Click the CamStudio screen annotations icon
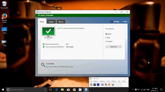165x92 pixels. point(102,85)
